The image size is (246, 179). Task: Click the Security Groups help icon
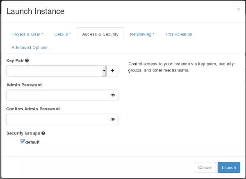43,133
